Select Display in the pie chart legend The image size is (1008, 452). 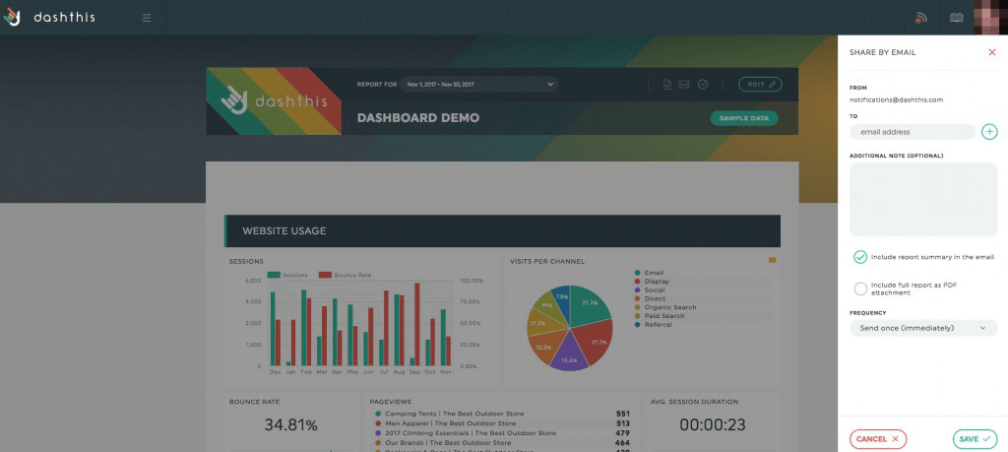coord(652,281)
